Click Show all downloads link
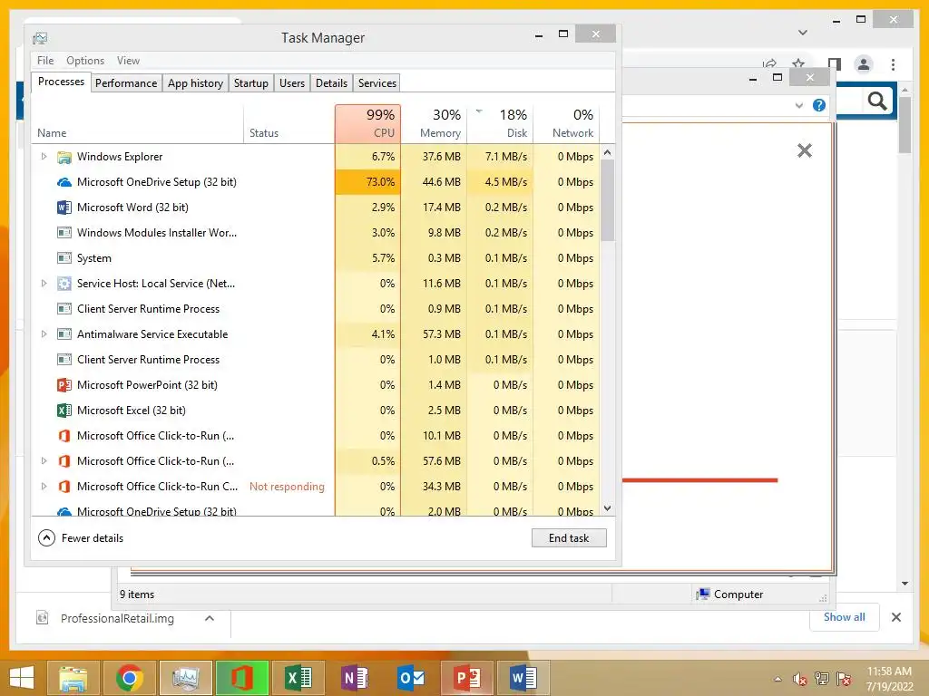The image size is (929, 696). coord(845,617)
